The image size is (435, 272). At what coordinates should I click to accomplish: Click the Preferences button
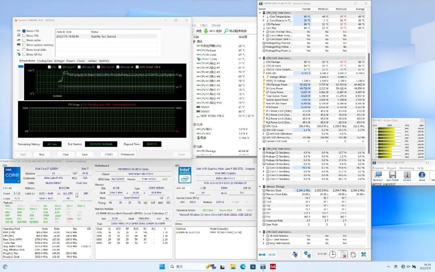tap(128, 154)
